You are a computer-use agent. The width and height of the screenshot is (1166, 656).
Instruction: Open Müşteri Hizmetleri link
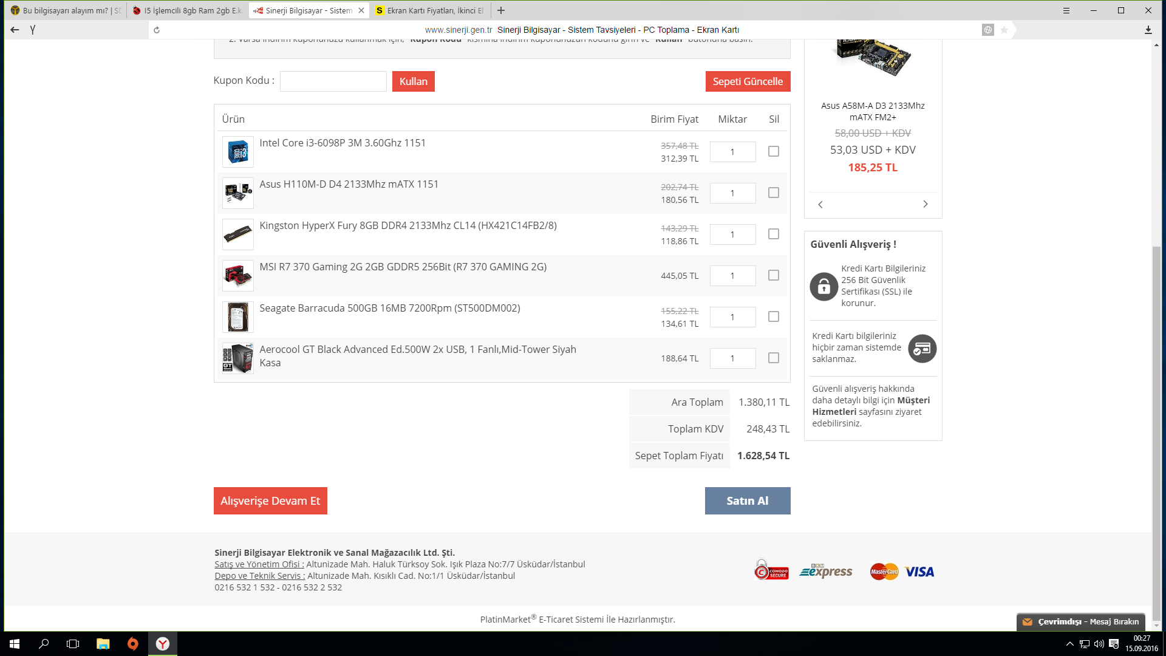click(871, 406)
